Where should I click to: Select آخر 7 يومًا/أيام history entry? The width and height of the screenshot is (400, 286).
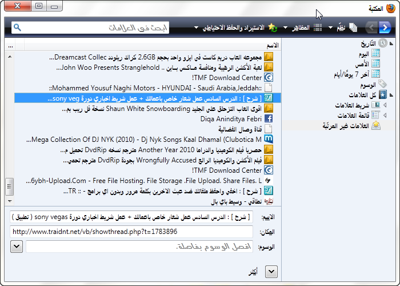click(x=351, y=74)
